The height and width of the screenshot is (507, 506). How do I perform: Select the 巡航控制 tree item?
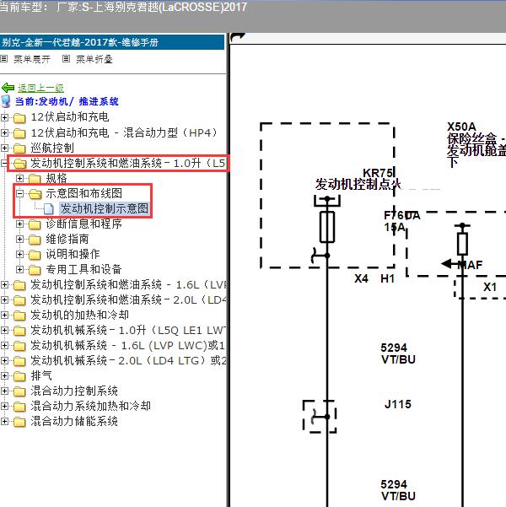pos(52,148)
